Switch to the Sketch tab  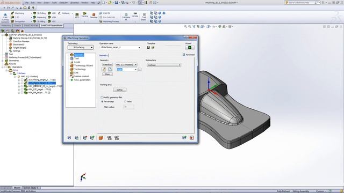click(17, 26)
